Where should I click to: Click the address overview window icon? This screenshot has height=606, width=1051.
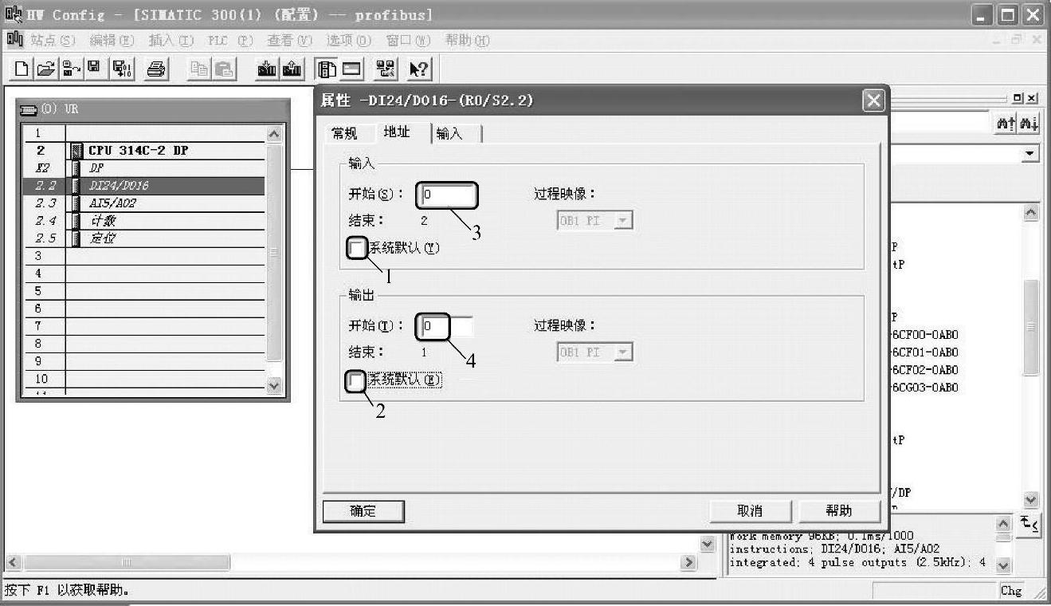[x=353, y=70]
